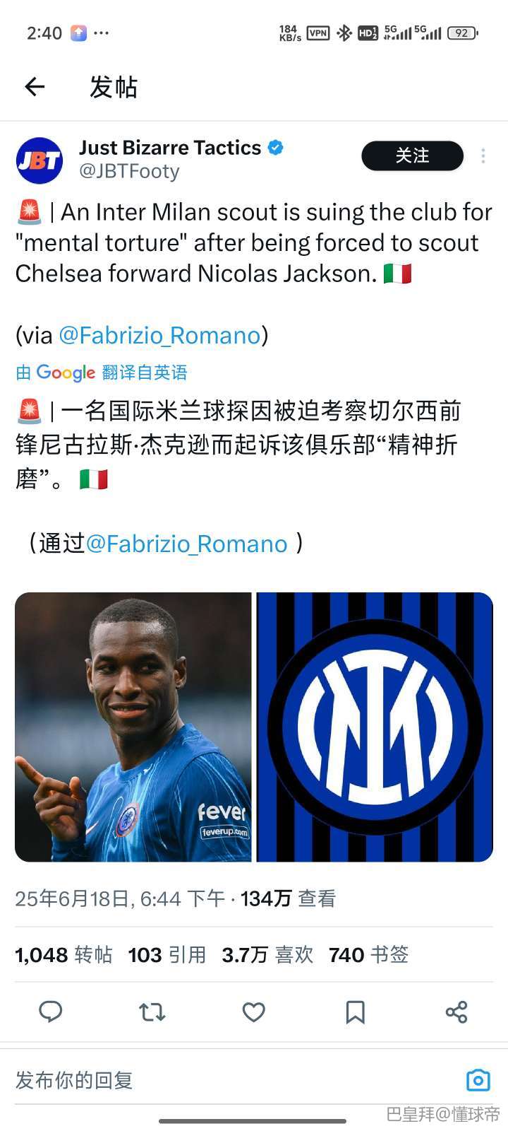Tap the repost arrows icon

point(152,1012)
